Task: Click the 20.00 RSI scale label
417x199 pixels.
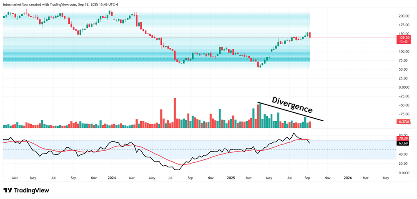Action: point(403,164)
